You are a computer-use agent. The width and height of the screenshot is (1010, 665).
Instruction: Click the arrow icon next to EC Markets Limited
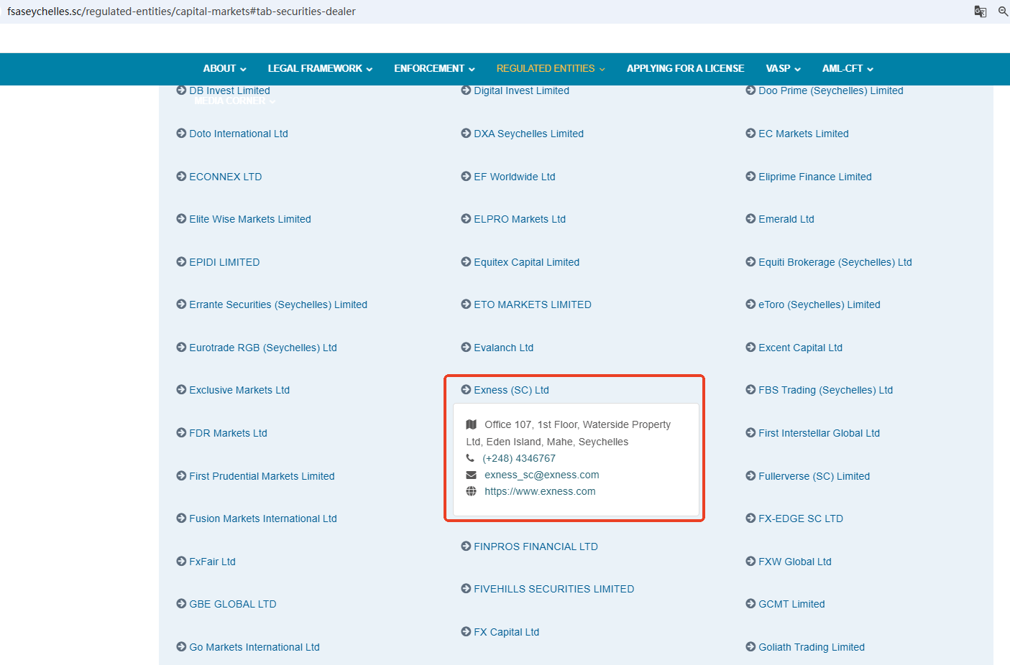coord(750,133)
